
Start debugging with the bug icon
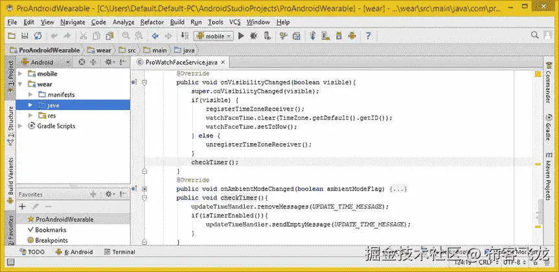(x=254, y=36)
